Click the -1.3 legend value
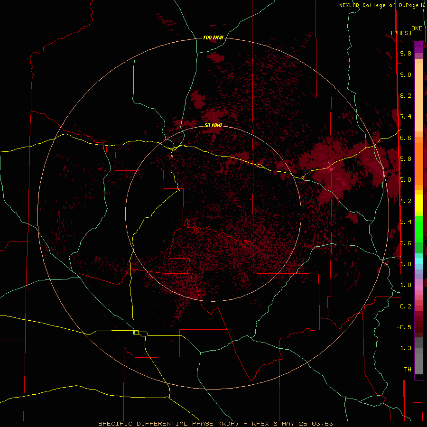427x427 pixels. (404, 348)
